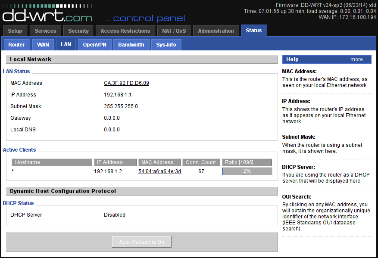378x258 pixels.
Task: Select client IP 192.168.1.2
Action: 108,171
